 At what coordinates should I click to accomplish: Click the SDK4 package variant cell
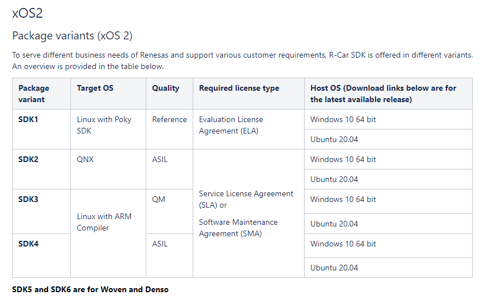(28, 244)
